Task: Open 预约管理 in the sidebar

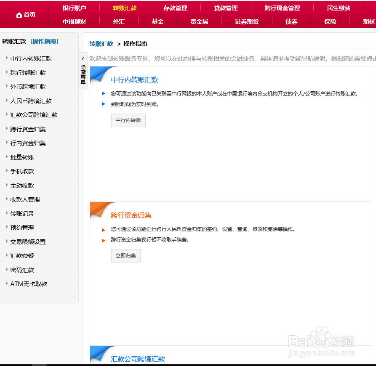Action: click(22, 228)
